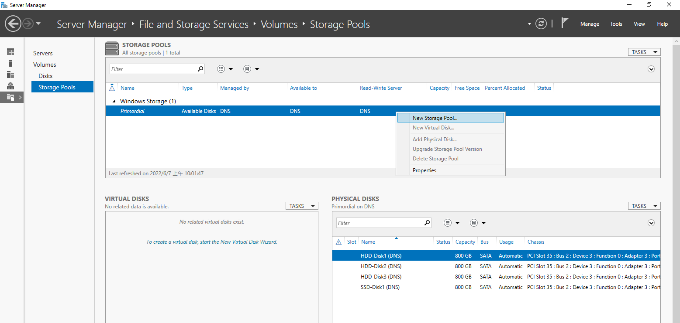Sort by Read-Write Server column
Screen dimensions: 680x323
tap(381, 88)
